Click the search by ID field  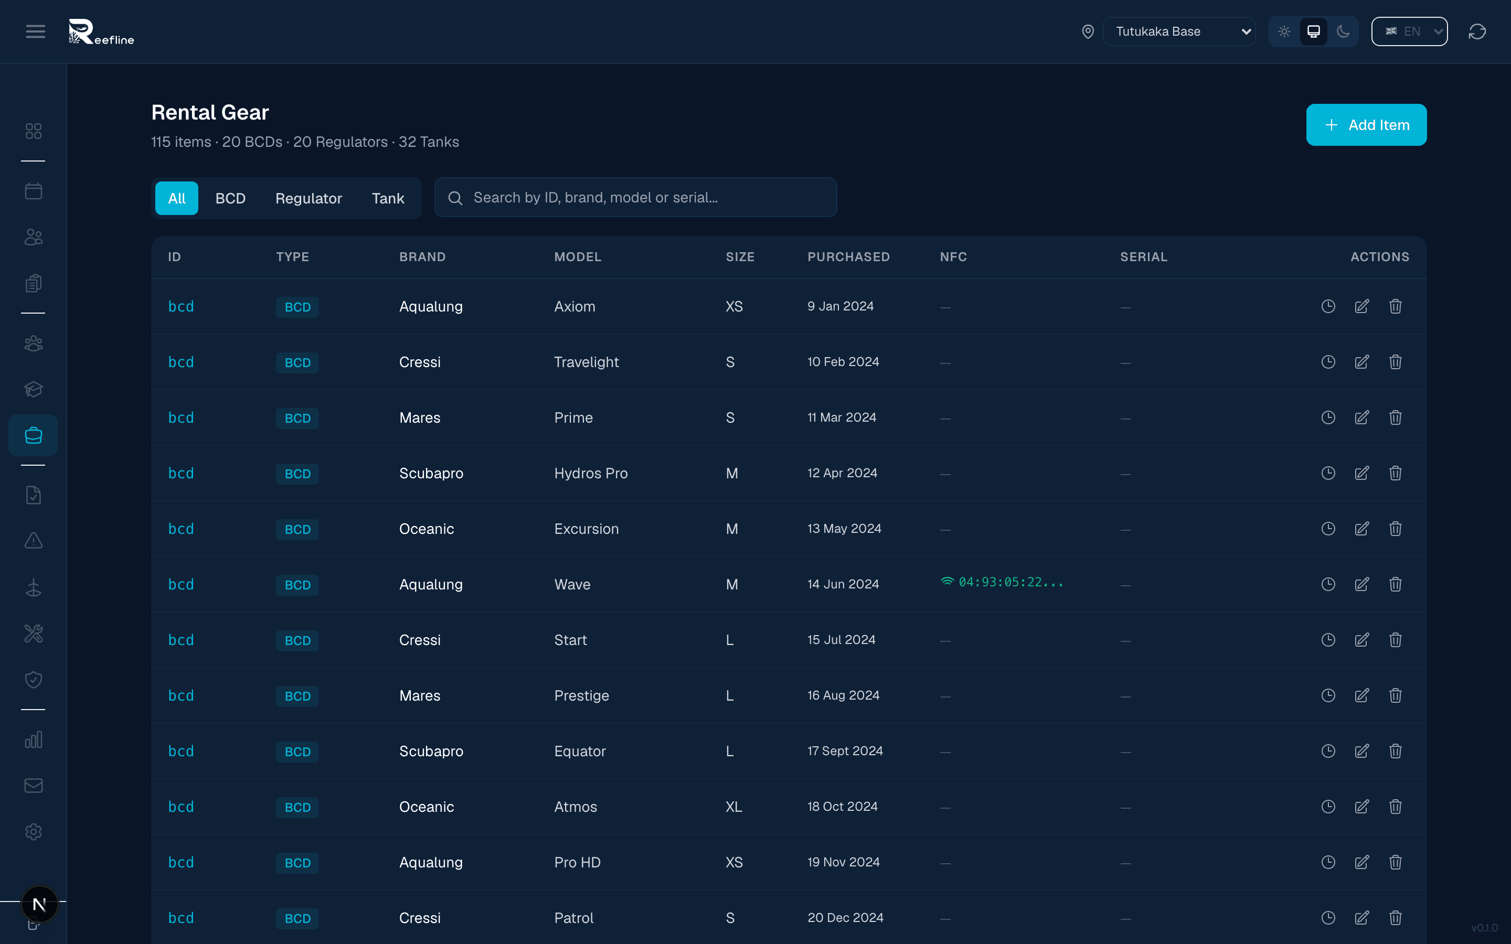(x=636, y=197)
